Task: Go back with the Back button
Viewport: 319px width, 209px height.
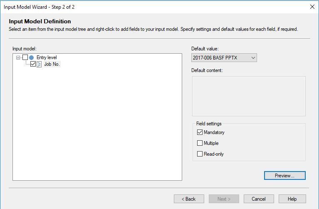Action: 189,199
